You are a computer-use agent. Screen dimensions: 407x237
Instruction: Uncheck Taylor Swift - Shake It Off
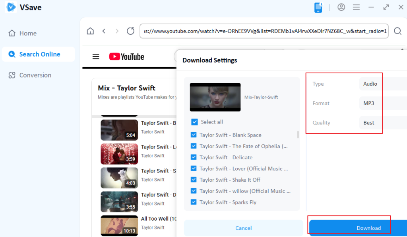pyautogui.click(x=194, y=180)
